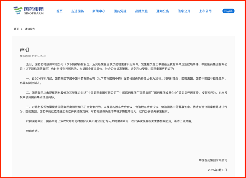Click the line 特此声明。
Viewport: 246px width, 178px height.
click(x=33, y=131)
